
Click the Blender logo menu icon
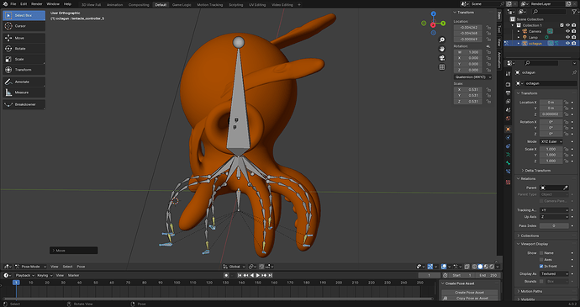[x=5, y=4]
